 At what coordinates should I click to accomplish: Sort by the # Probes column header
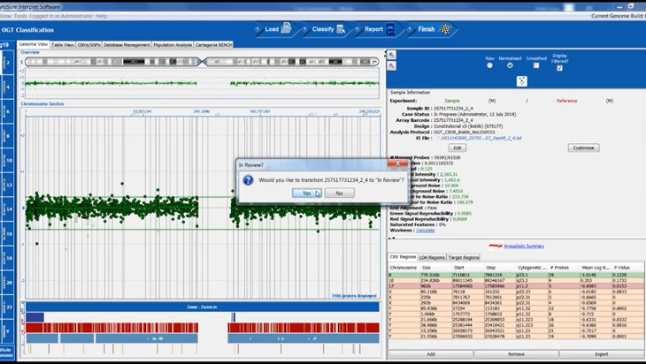(564, 268)
